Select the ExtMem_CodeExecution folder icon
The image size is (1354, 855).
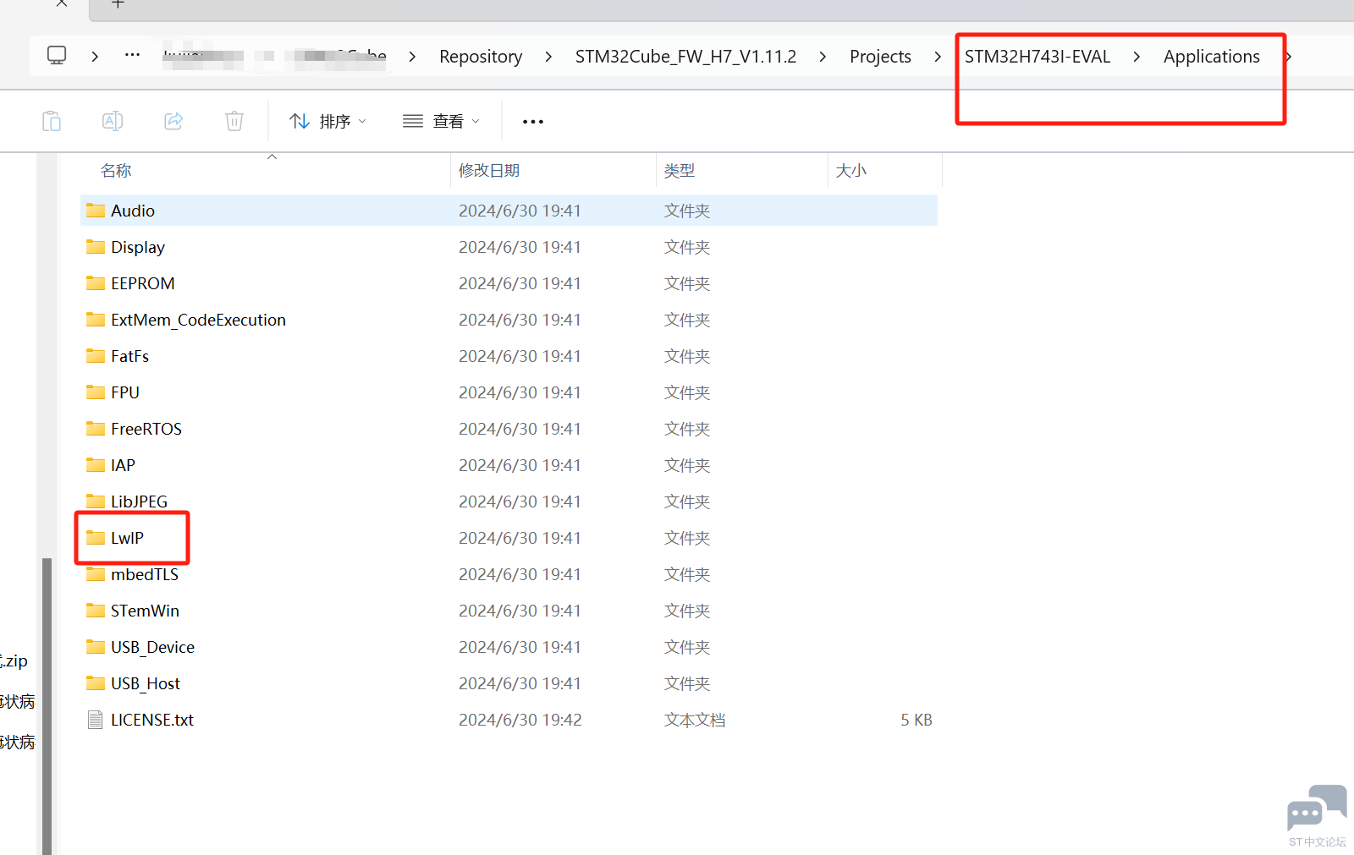[96, 320]
